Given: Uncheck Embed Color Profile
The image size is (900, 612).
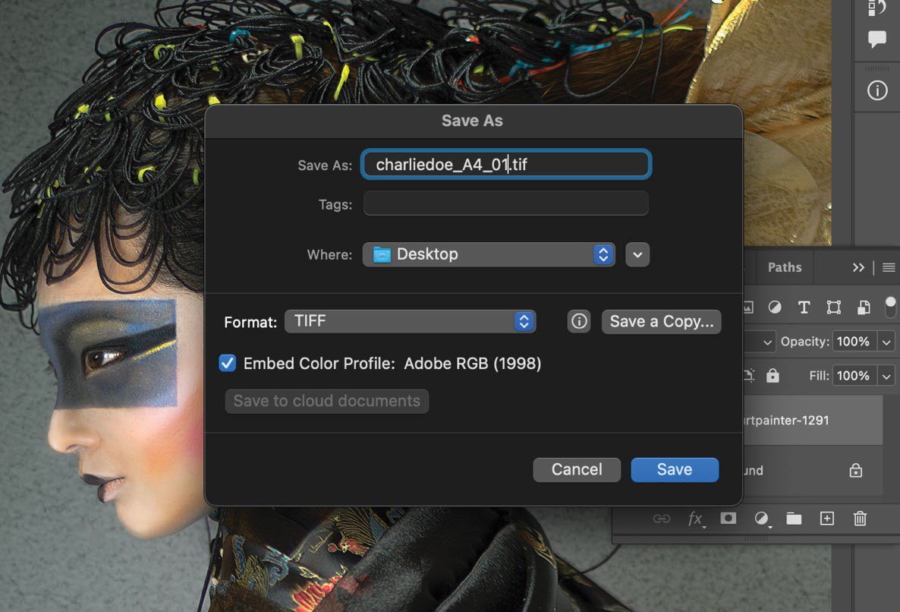Looking at the screenshot, I should (x=227, y=363).
